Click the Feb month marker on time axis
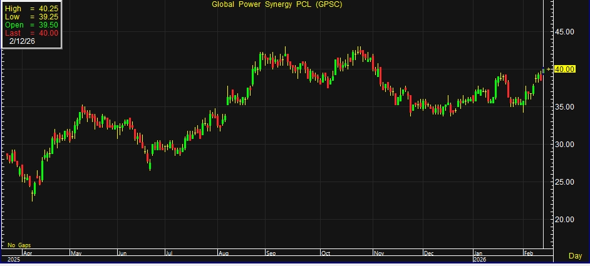This screenshot has width=590, height=266. [x=529, y=253]
